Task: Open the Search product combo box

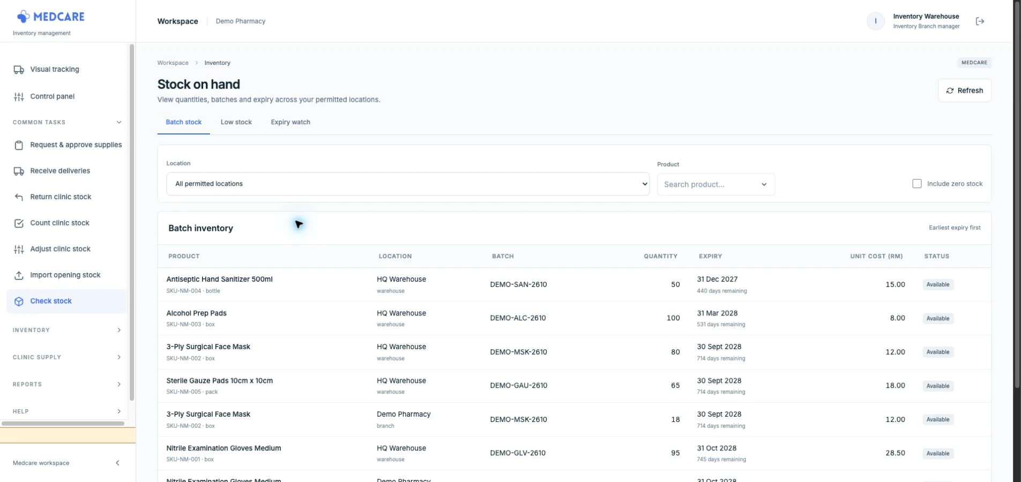Action: (716, 184)
